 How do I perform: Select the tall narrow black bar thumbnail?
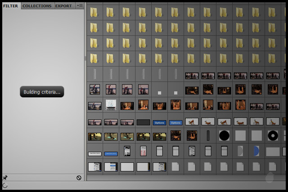click(208, 135)
